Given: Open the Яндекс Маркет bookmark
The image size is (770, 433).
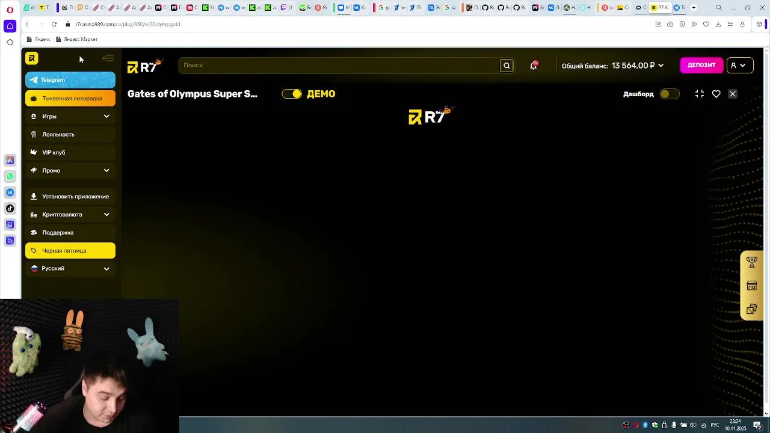Looking at the screenshot, I should click(x=76, y=39).
